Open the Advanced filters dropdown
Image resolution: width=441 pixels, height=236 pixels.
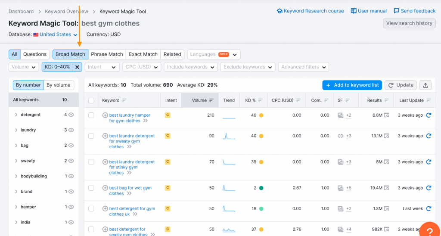click(x=304, y=67)
